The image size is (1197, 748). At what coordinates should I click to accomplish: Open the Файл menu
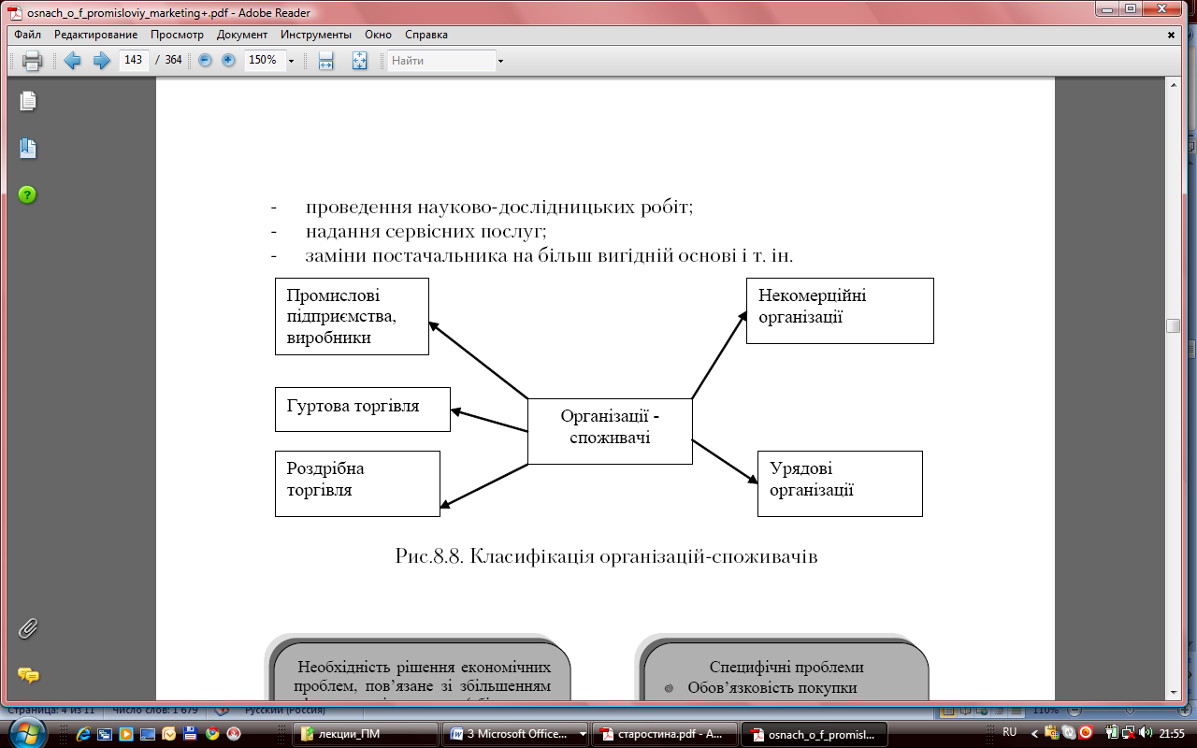28,35
